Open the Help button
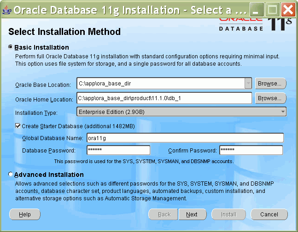The width and height of the screenshot is (298, 232). (x=25, y=214)
